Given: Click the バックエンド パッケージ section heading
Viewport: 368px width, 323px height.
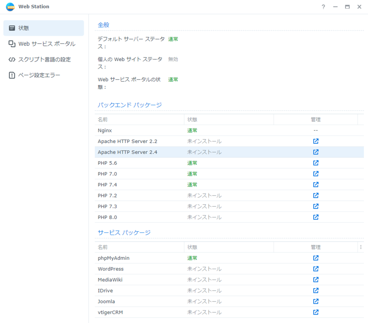Looking at the screenshot, I should [130, 105].
